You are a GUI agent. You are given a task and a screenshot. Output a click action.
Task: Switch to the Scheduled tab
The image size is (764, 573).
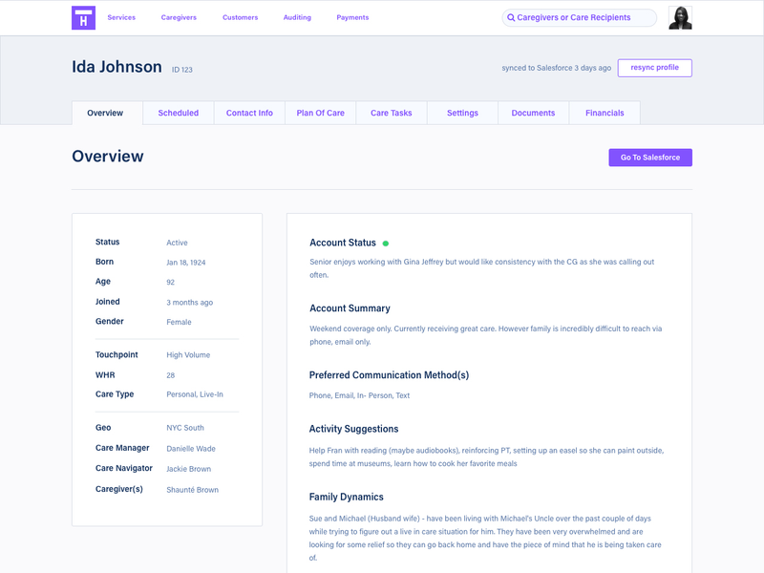[179, 113]
